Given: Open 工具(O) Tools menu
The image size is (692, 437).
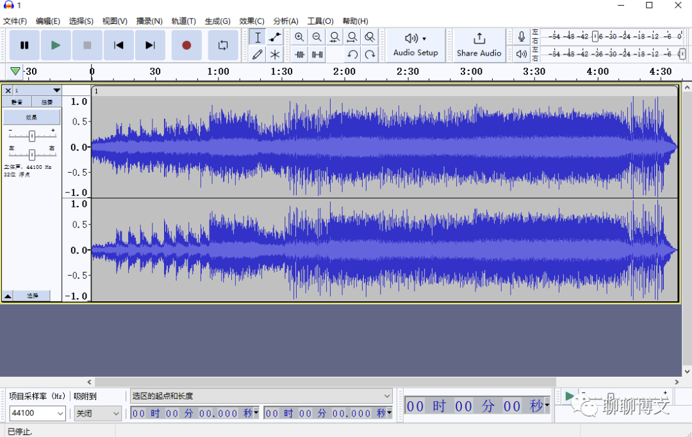Looking at the screenshot, I should point(320,21).
